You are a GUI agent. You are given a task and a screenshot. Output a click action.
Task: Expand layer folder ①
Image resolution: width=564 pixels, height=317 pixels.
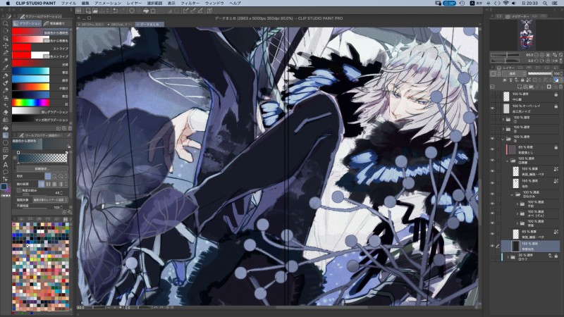(x=503, y=119)
